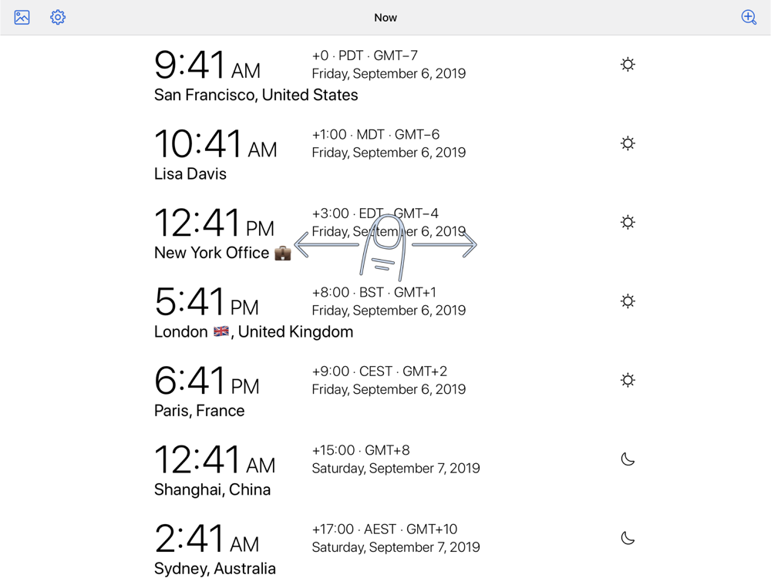The width and height of the screenshot is (771, 578).
Task: Tap the London, United Kingdom label
Action: pyautogui.click(x=254, y=332)
